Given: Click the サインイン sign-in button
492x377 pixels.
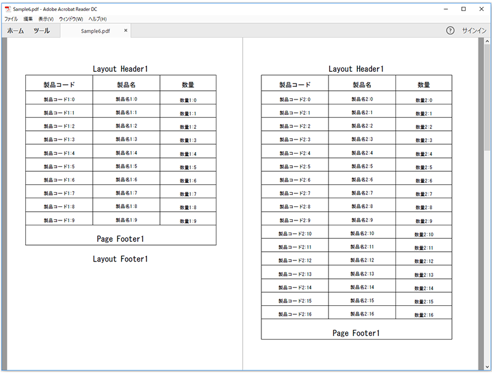Looking at the screenshot, I should [474, 31].
